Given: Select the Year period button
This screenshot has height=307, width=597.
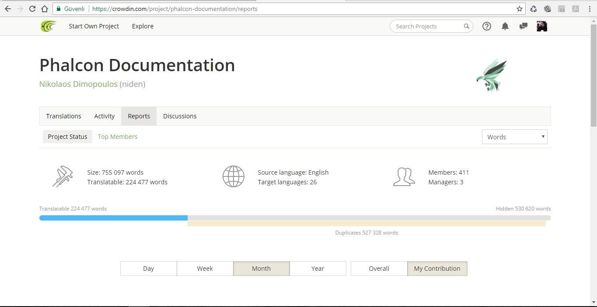Looking at the screenshot, I should [318, 269].
